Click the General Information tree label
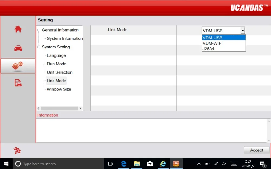 click(60, 30)
